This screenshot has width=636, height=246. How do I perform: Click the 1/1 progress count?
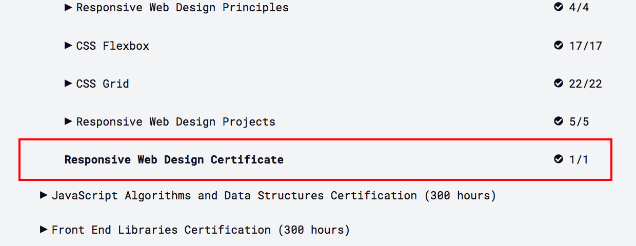click(579, 160)
